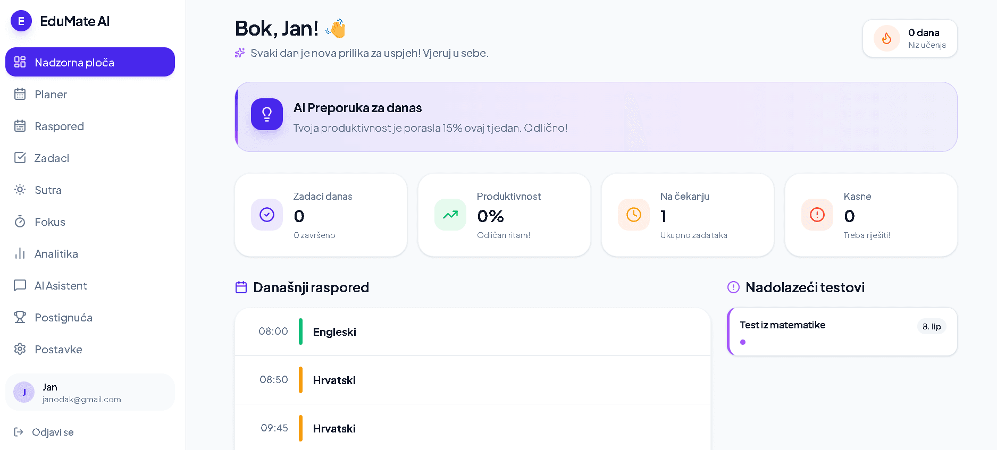Click the janodak@gmail.com email text
The height and width of the screenshot is (450, 997).
pos(82,400)
